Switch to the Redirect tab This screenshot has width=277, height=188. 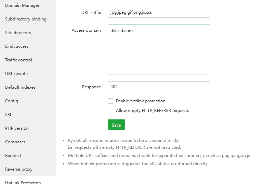point(13,156)
